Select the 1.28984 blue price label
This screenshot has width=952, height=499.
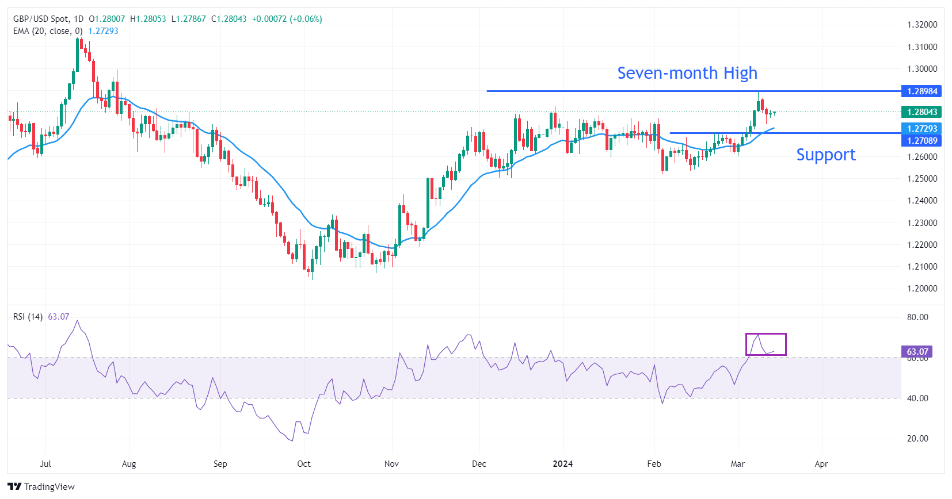pos(921,91)
